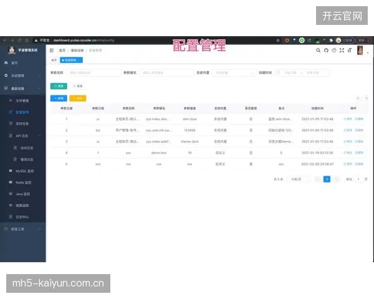Open Java 监控 in the sidebar

(22, 194)
